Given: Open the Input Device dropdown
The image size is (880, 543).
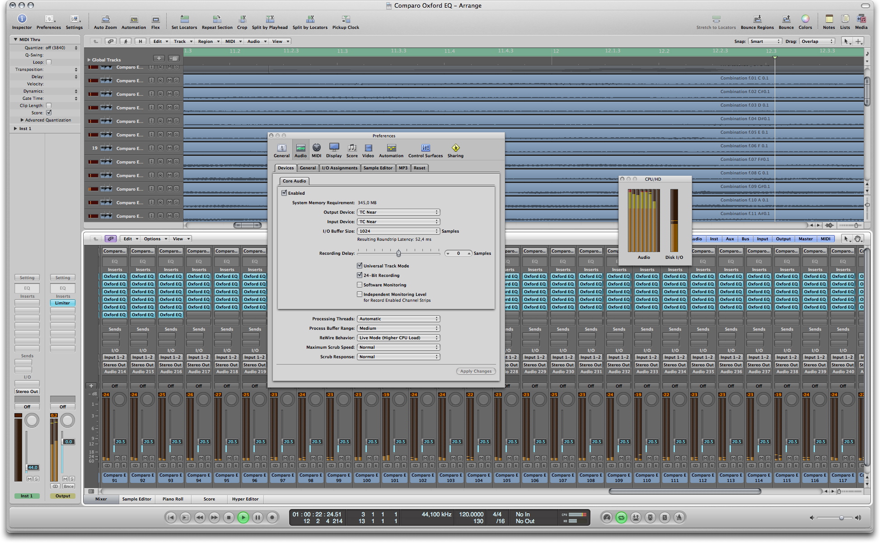Looking at the screenshot, I should 398,221.
